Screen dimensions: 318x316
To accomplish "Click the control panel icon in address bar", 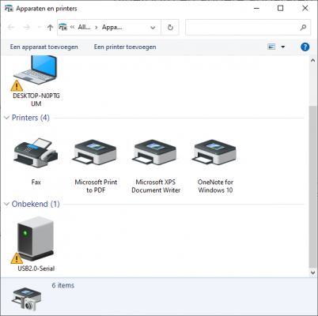I will pos(63,27).
